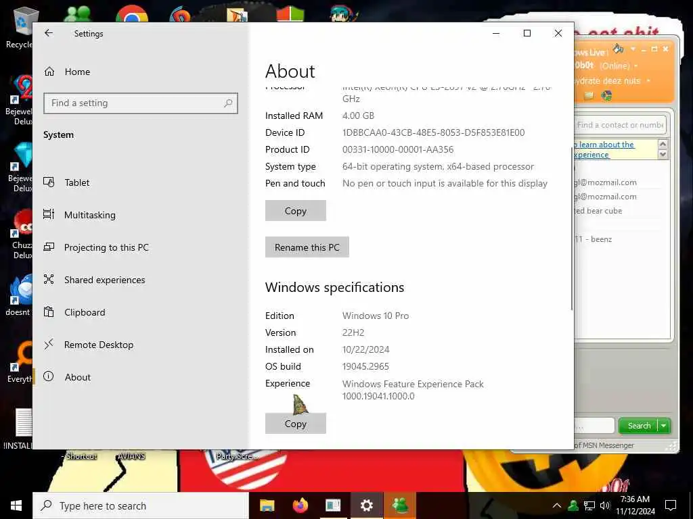Click the network tray icon
The height and width of the screenshot is (519, 693).
(x=589, y=505)
